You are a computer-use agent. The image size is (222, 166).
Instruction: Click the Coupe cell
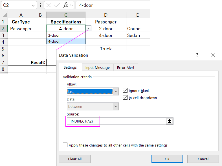(137, 29)
